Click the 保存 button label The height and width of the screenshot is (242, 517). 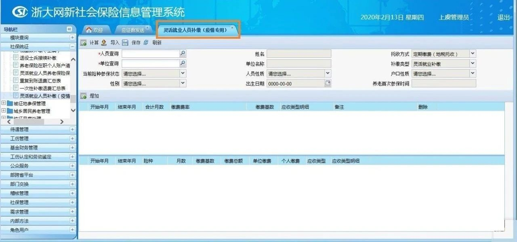coord(136,43)
